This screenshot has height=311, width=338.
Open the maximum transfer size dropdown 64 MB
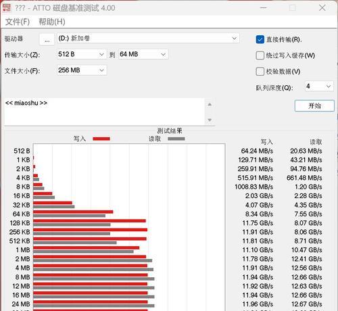click(143, 54)
